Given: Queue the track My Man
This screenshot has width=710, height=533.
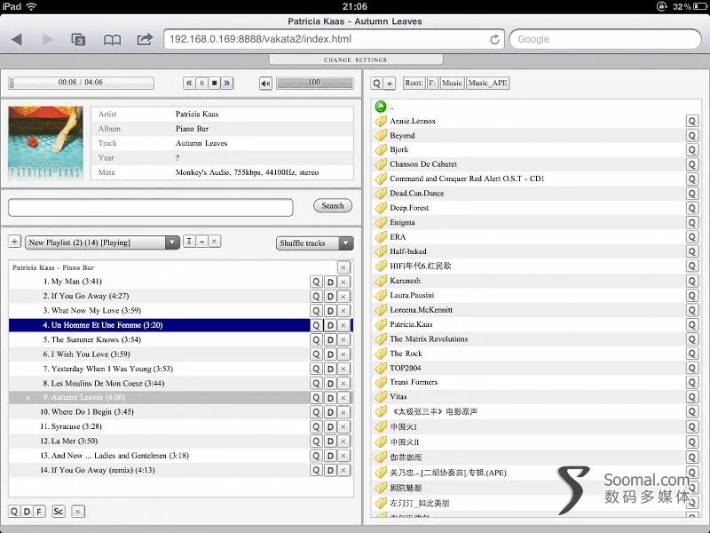Looking at the screenshot, I should [x=316, y=282].
